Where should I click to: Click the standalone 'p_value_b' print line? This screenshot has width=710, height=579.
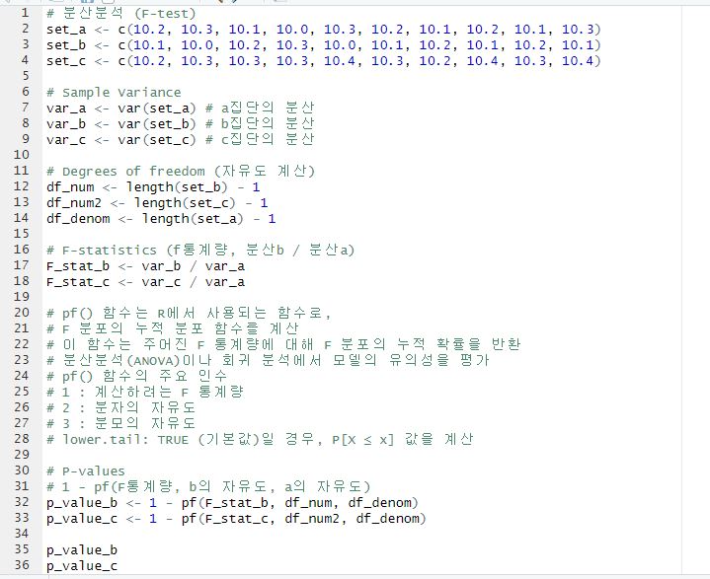pyautogui.click(x=82, y=550)
